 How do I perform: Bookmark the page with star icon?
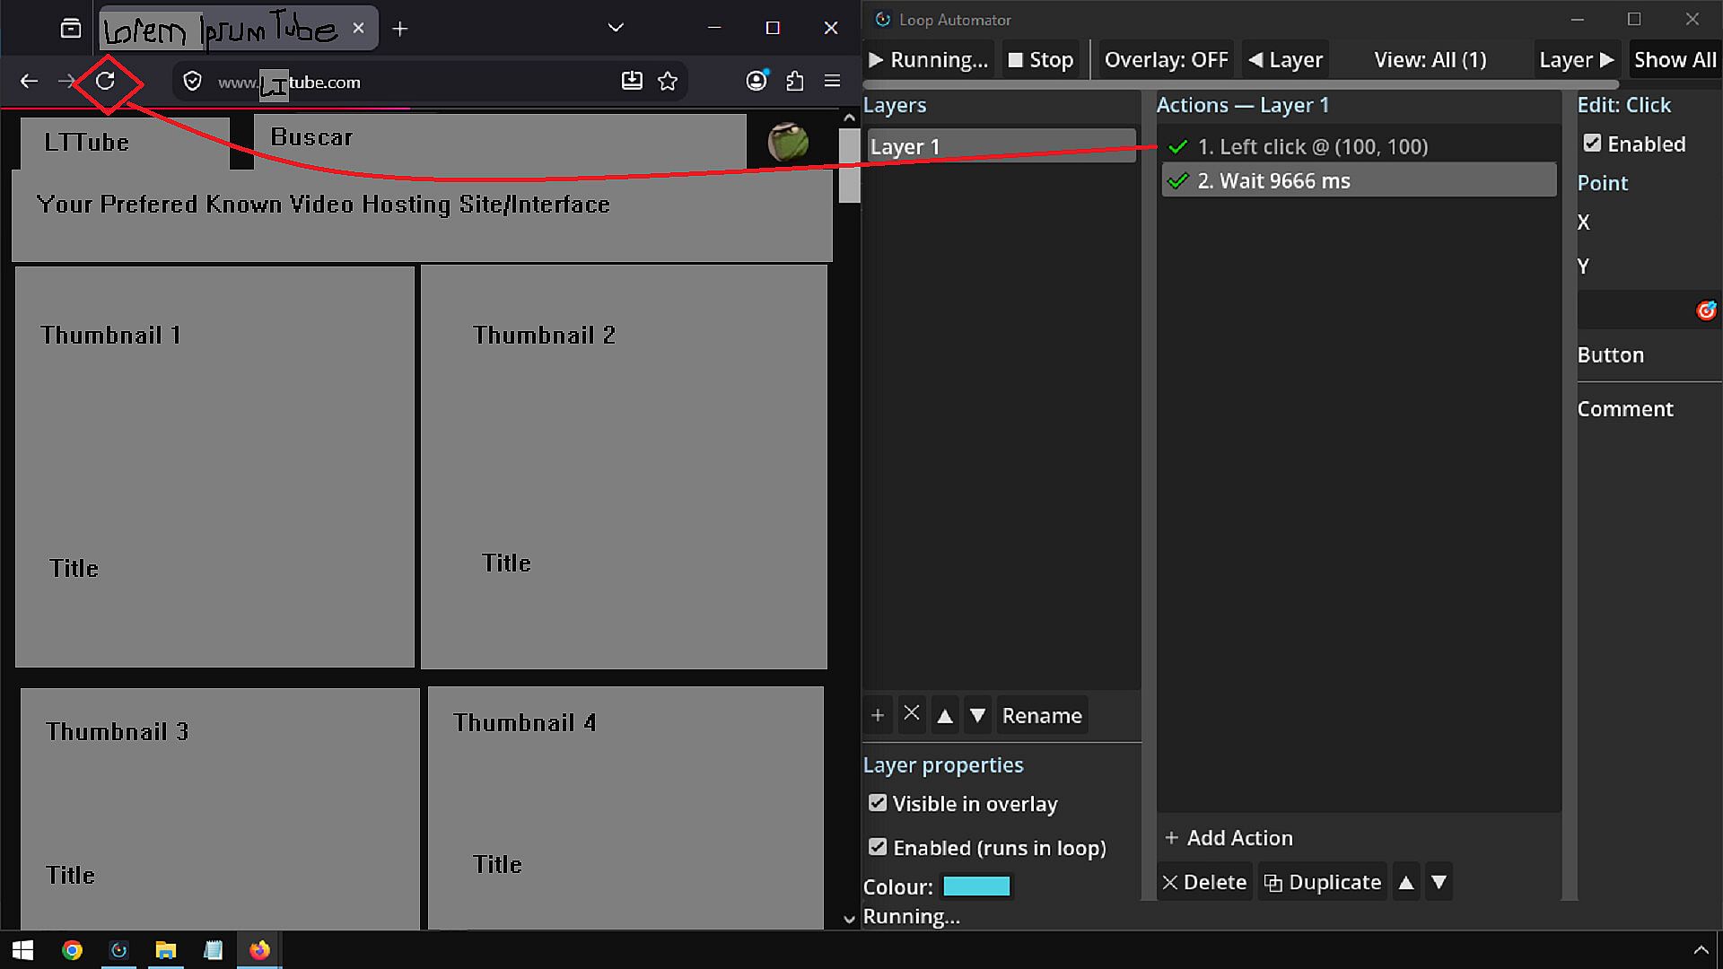tap(668, 82)
